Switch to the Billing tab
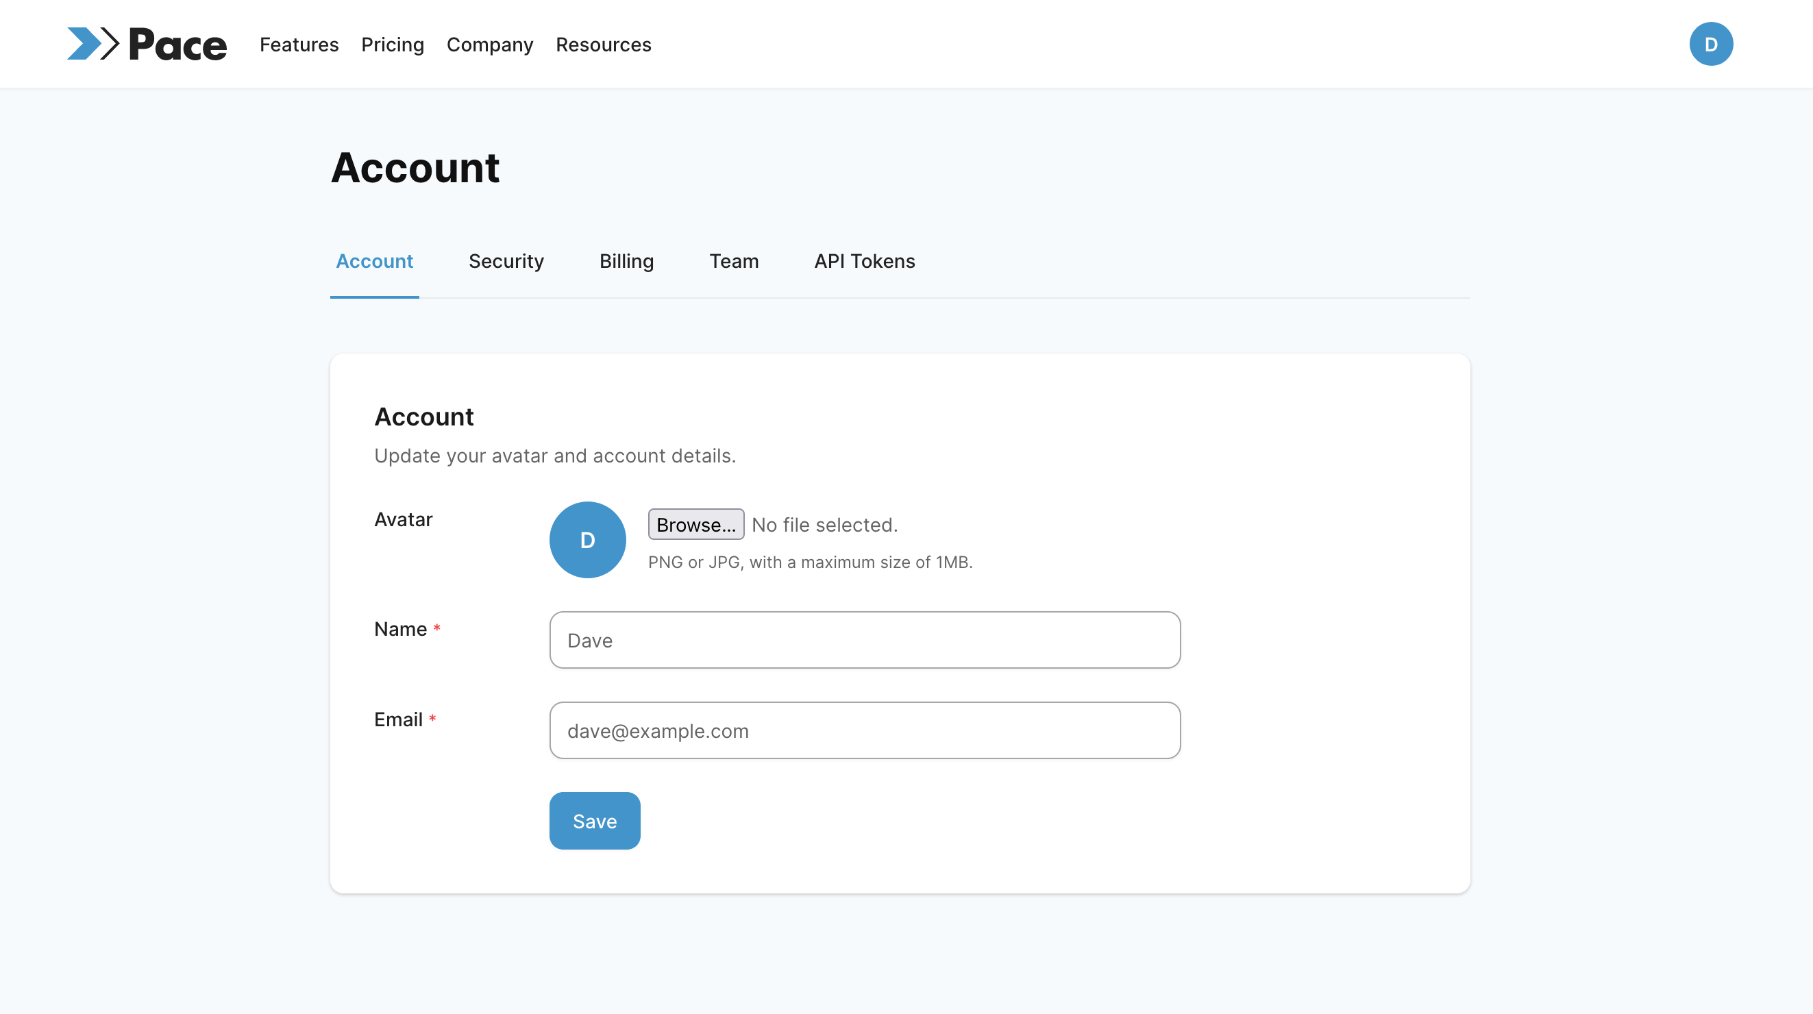 pyautogui.click(x=626, y=261)
